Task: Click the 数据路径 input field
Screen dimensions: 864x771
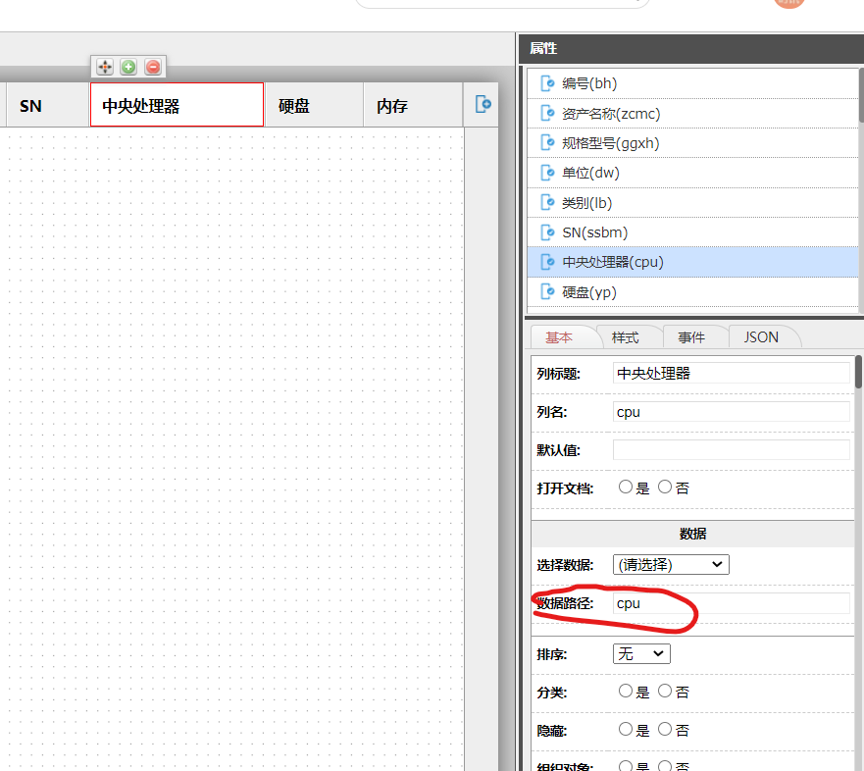Action: click(x=732, y=603)
